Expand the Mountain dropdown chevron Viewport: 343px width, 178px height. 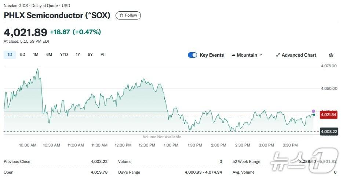261,55
